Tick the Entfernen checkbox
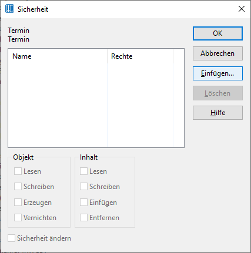 [83, 217]
